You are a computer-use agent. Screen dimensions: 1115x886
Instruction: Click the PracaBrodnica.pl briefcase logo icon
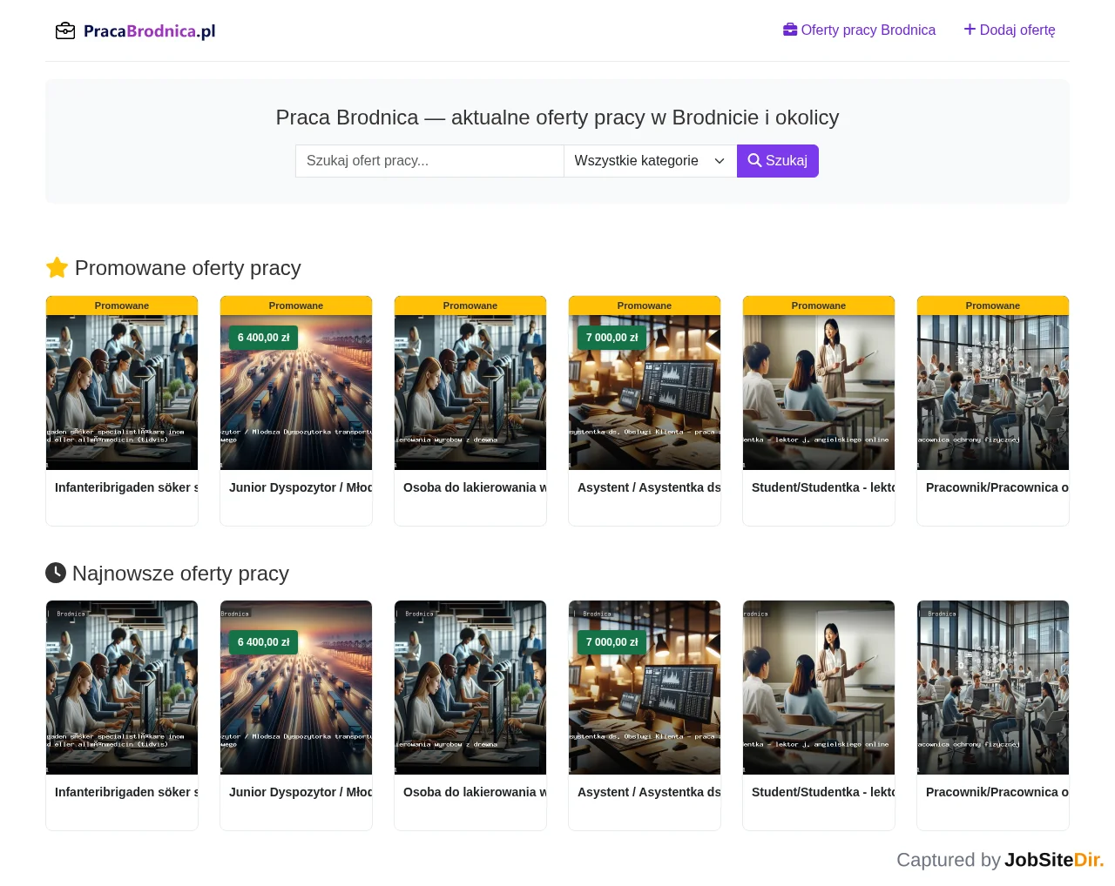[x=65, y=31]
